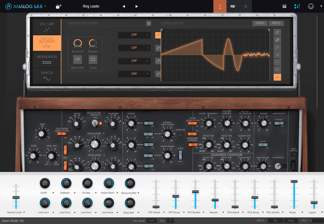
Task: Toggle the Filter Modulation orange switch
Action: [193, 123]
